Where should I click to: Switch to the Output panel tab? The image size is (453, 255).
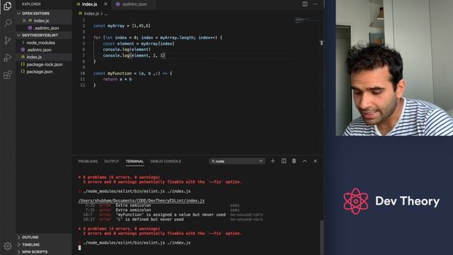click(112, 161)
